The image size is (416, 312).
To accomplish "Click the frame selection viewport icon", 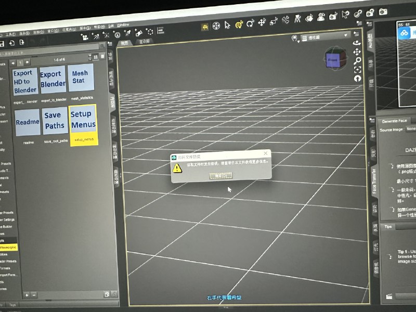I will pyautogui.click(x=358, y=69).
